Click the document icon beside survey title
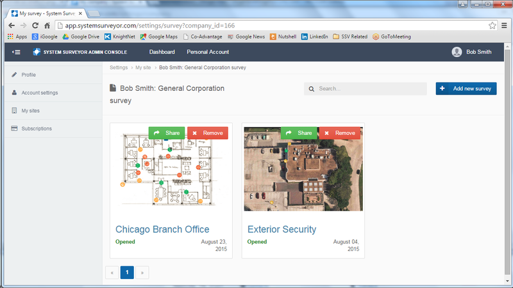The width and height of the screenshot is (513, 288). tap(113, 88)
